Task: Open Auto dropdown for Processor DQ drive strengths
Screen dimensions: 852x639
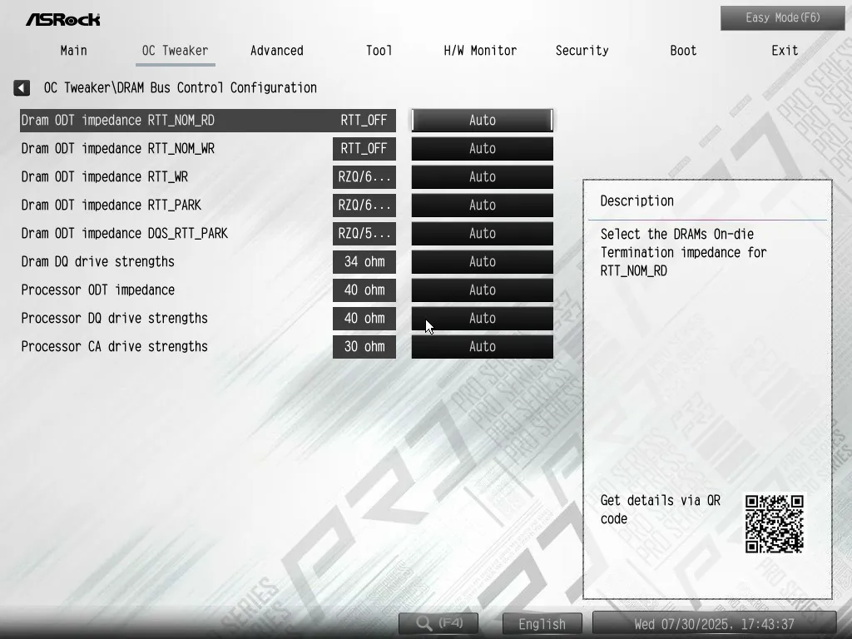Action: pos(483,318)
